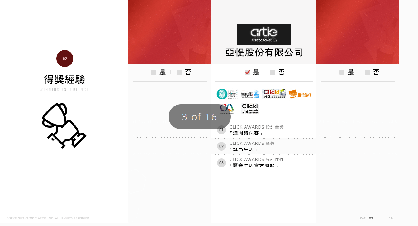418x226 pixels.
Task: Select the Click! 14 Awards logo
Action: pyautogui.click(x=250, y=109)
